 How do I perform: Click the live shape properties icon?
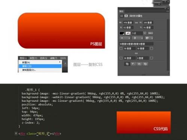coord(122,16)
